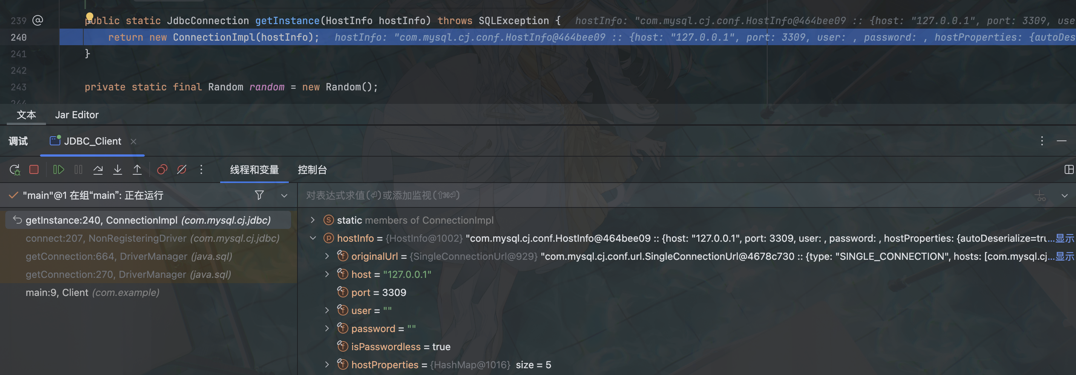Expand static members of ConnectionImpl
Screen dimensions: 1076x375
click(313, 220)
